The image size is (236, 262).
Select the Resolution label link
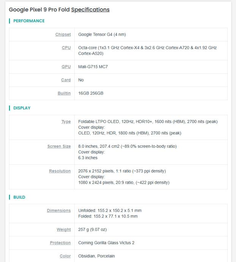pos(60,171)
